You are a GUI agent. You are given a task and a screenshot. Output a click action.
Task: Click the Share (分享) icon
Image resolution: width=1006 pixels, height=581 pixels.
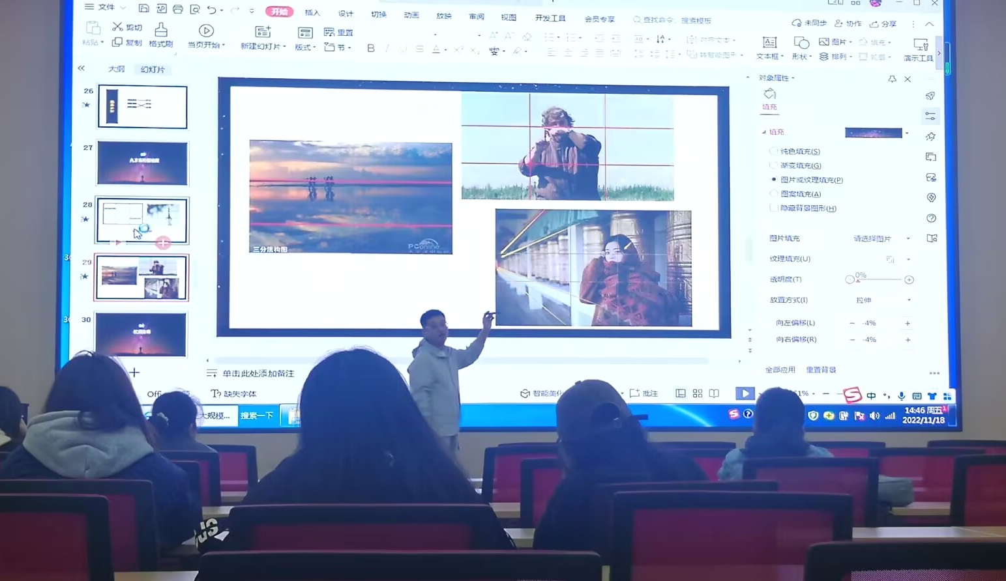pyautogui.click(x=874, y=24)
